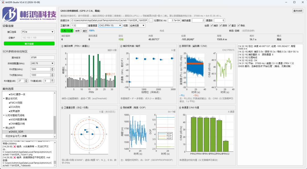Select the DOA测向 case
The image size is (307, 169).
[x=14, y=107]
